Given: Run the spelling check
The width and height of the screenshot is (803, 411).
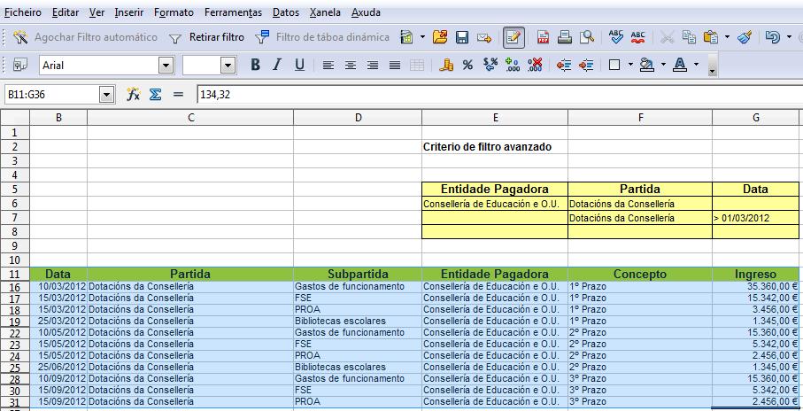Looking at the screenshot, I should (616, 37).
